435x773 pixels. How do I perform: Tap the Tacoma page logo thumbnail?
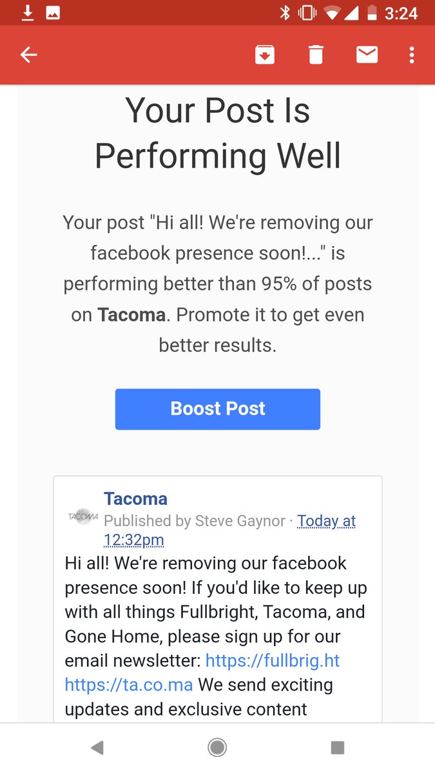[x=83, y=516]
